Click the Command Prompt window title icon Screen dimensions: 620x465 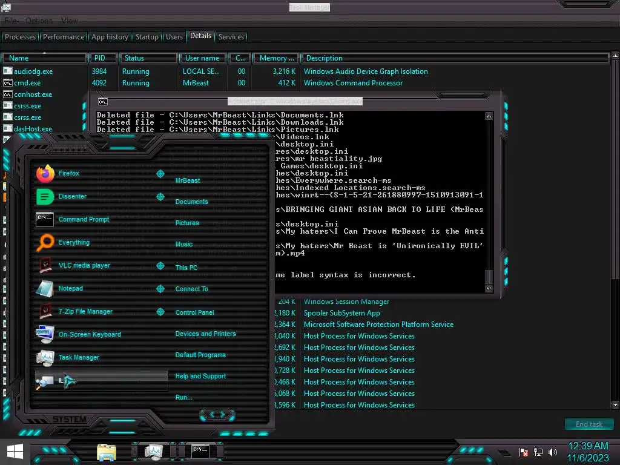(x=103, y=102)
